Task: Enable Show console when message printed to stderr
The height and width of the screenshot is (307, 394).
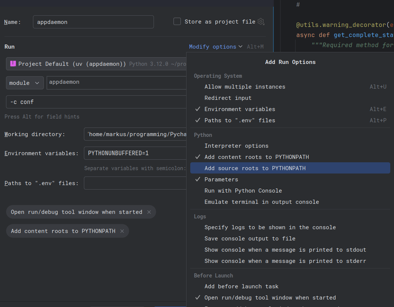Action: point(290,261)
